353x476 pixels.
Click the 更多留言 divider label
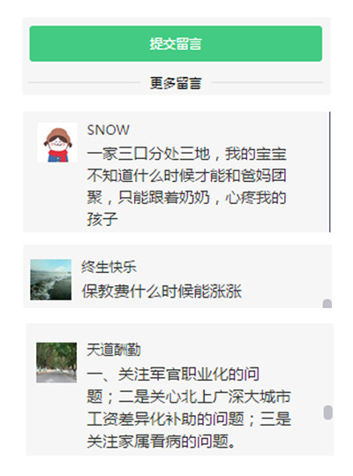coord(176,83)
